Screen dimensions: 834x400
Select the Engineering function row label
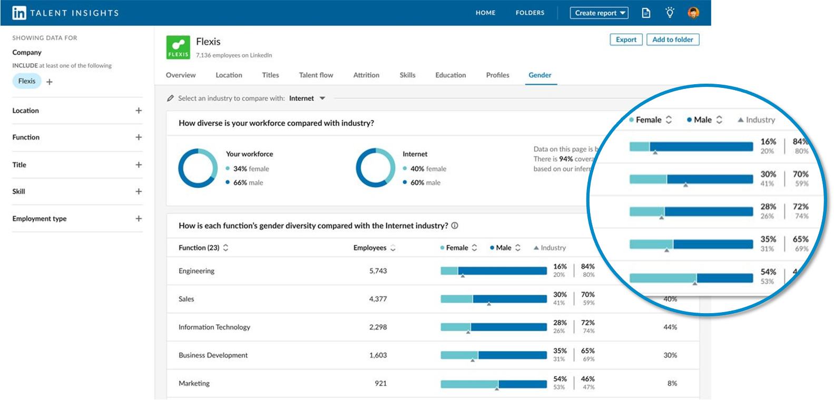197,271
